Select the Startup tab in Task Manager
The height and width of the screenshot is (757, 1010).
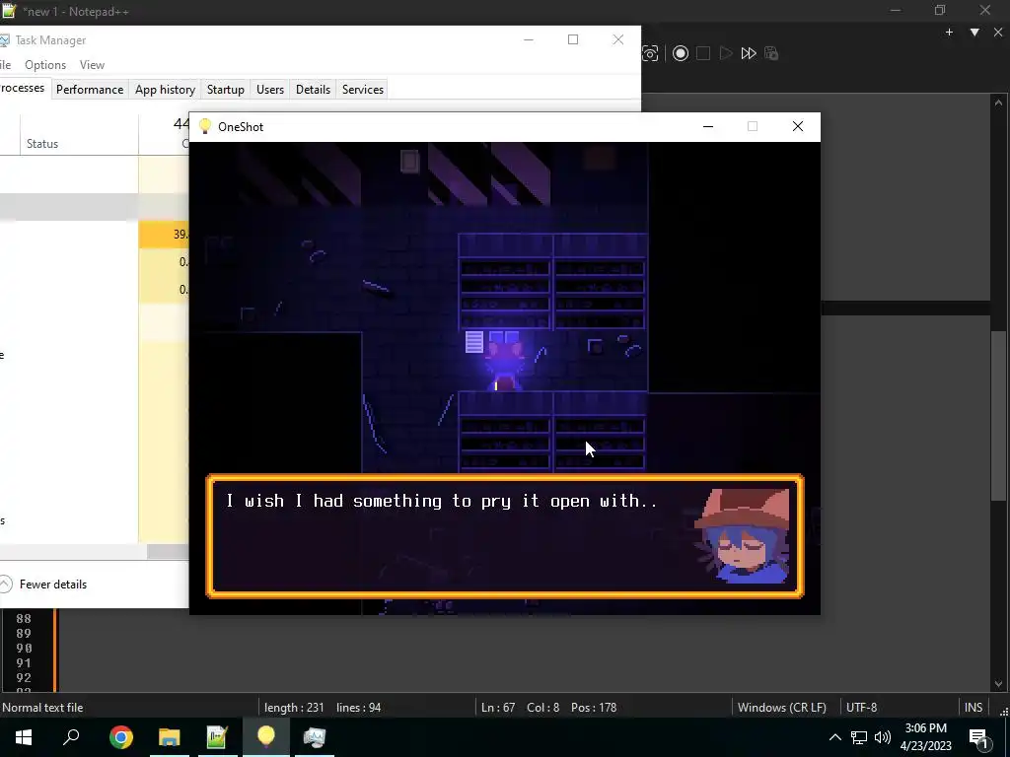click(x=226, y=90)
